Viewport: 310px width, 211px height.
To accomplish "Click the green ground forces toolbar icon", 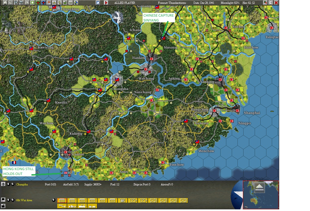I will (x=70, y=2).
